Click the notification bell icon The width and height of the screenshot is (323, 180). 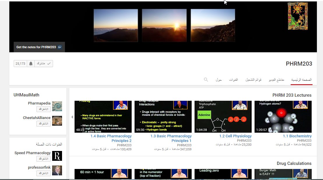31,64
